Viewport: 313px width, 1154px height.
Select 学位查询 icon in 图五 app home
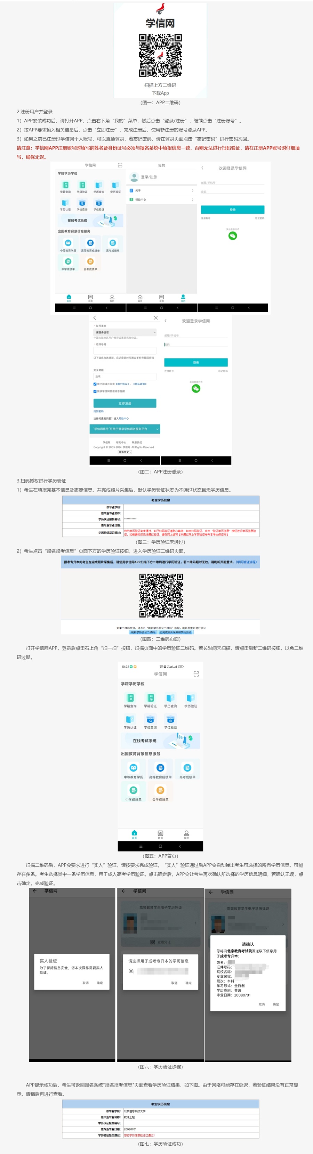coord(151,719)
